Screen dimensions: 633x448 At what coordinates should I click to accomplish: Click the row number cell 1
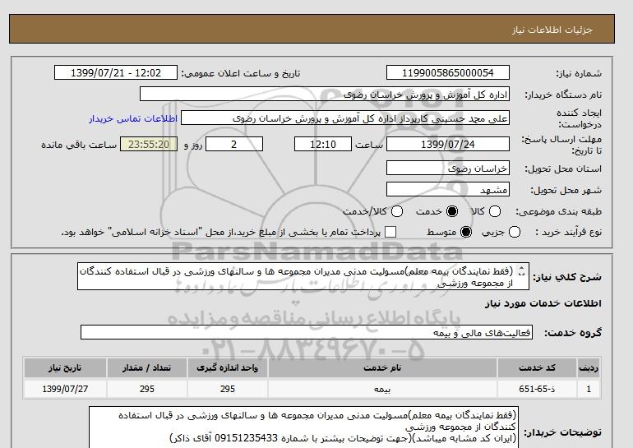click(x=589, y=389)
